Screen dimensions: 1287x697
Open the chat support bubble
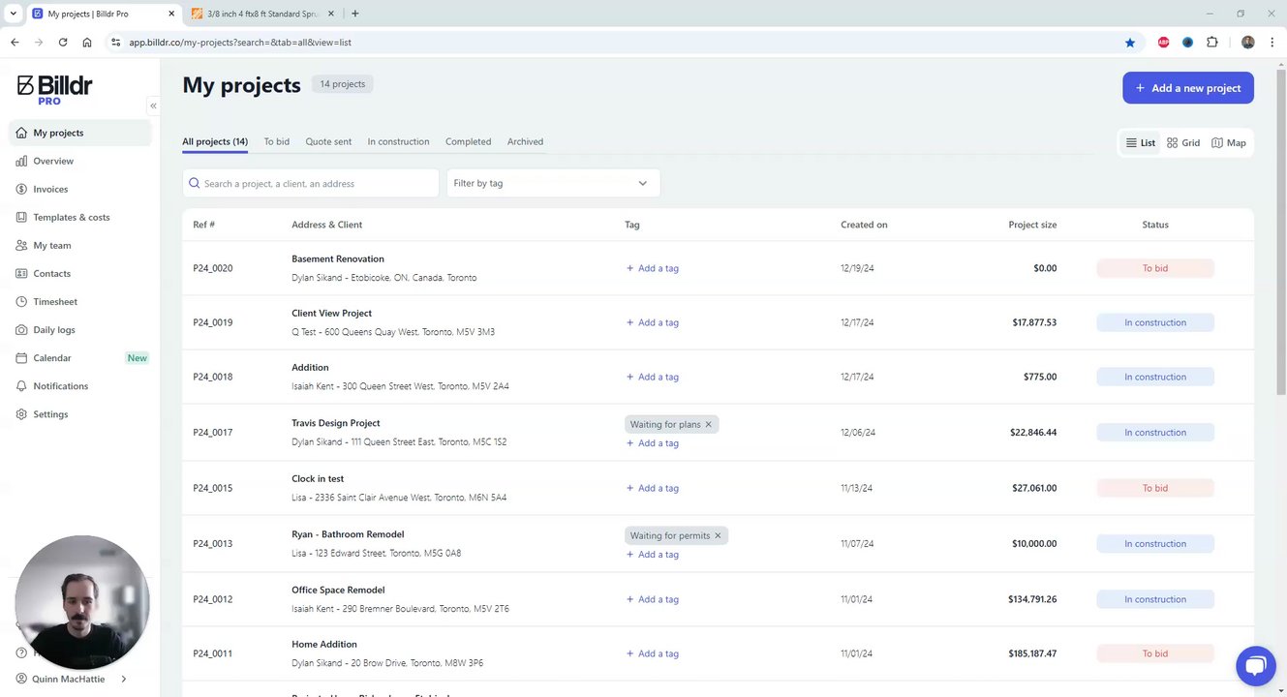[1255, 665]
